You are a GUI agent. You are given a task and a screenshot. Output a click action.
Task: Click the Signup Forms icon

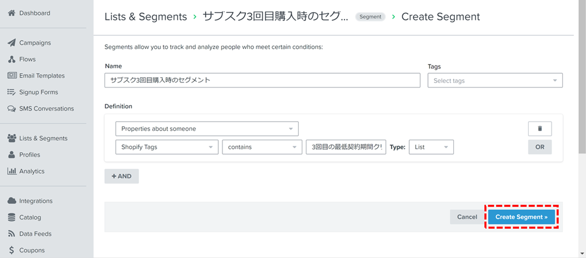click(x=11, y=92)
